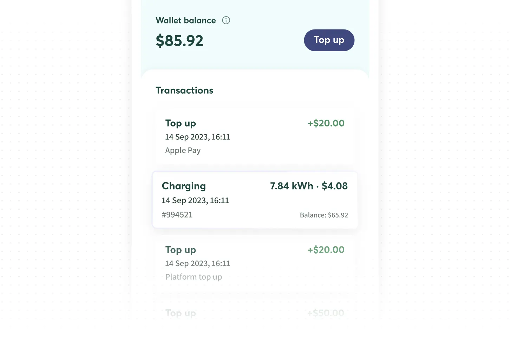510x351 pixels.
Task: Select the Platform top up description text
Action: [194, 277]
